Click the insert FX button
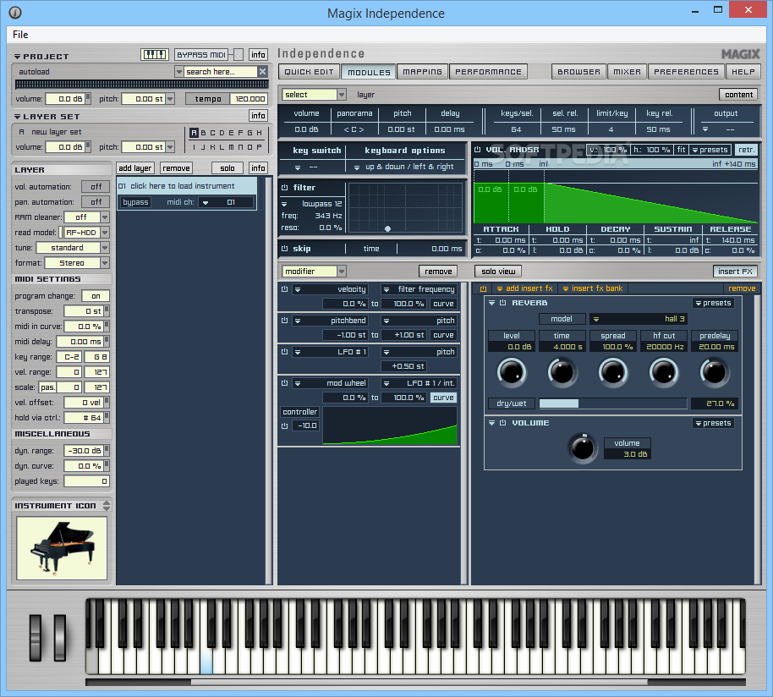The width and height of the screenshot is (773, 697). (x=735, y=272)
